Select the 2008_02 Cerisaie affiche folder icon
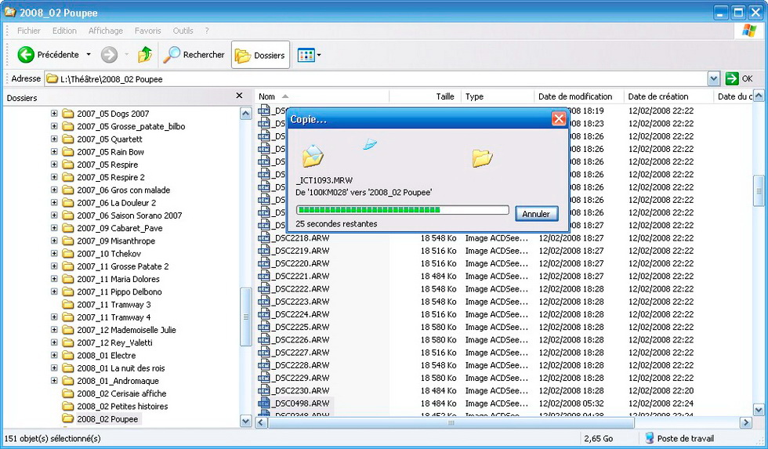This screenshot has width=768, height=449. pyautogui.click(x=68, y=393)
